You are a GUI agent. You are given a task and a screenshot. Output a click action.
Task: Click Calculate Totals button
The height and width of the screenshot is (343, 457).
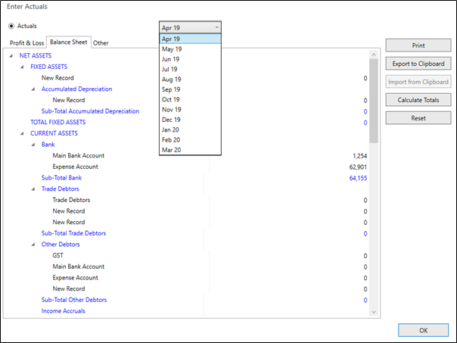pyautogui.click(x=418, y=100)
